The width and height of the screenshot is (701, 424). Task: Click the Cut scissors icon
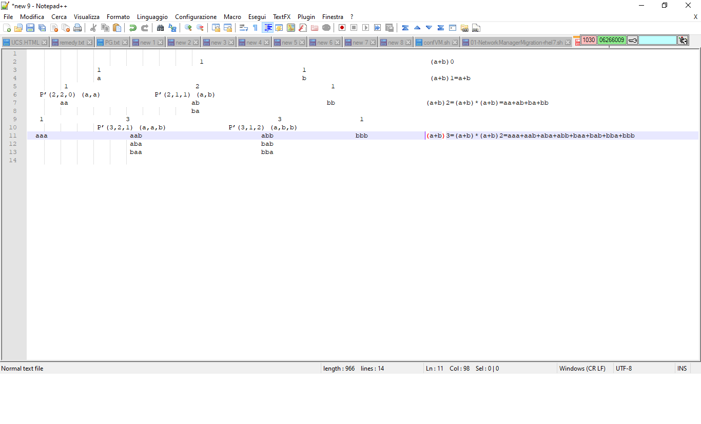tap(93, 28)
